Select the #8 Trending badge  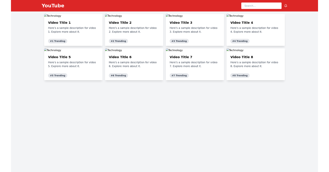(240, 75)
